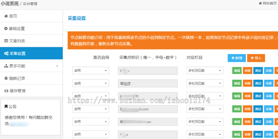This screenshot has height=139, width=278.
Task: Click the orange 节点转移功能介绍 notice
Action: click(173, 40)
